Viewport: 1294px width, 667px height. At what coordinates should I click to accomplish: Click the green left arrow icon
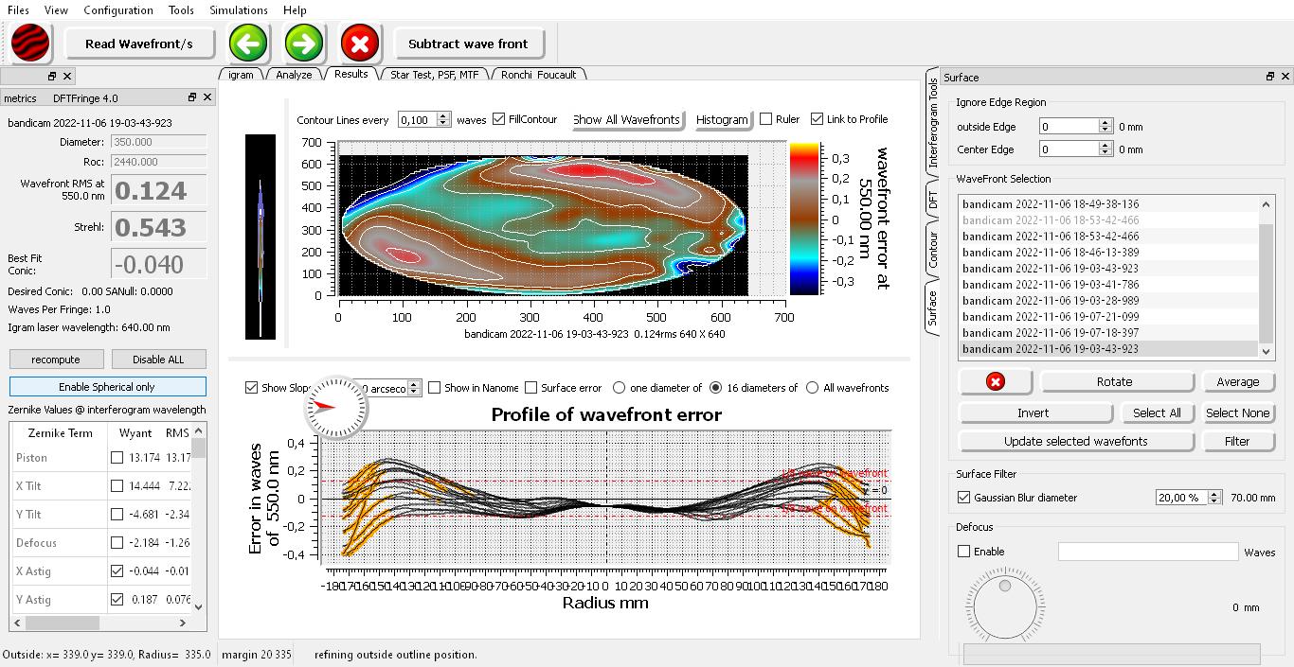(x=248, y=44)
